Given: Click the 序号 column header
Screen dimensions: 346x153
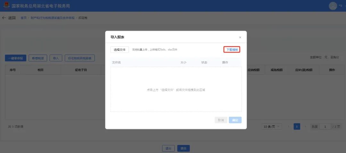Looking at the screenshot, I should pos(12,70).
